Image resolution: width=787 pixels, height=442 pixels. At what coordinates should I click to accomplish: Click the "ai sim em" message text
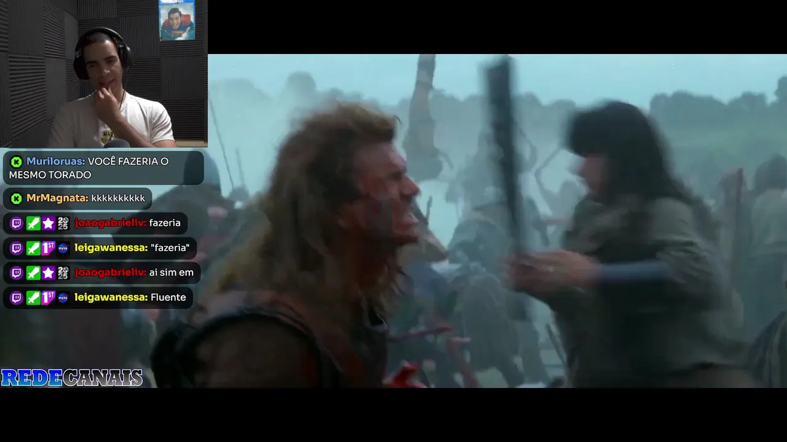(x=171, y=273)
